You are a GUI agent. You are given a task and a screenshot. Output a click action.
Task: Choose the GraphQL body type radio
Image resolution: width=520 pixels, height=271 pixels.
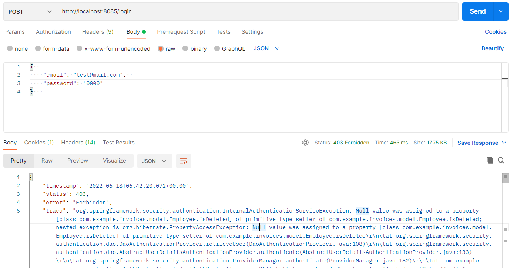[x=217, y=48]
